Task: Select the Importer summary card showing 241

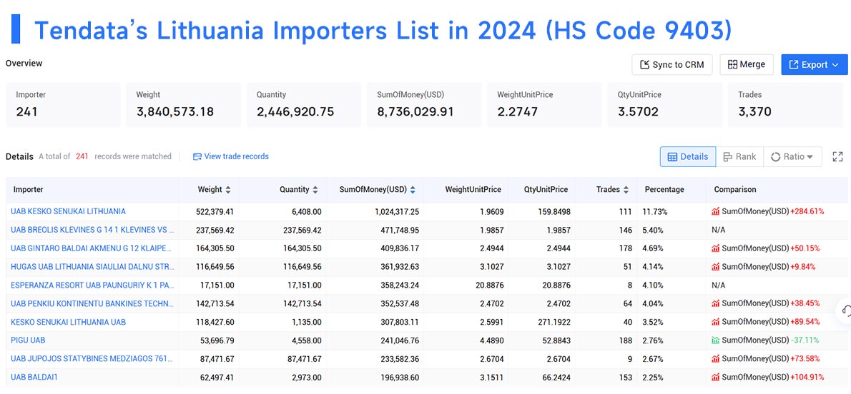Action: point(63,105)
